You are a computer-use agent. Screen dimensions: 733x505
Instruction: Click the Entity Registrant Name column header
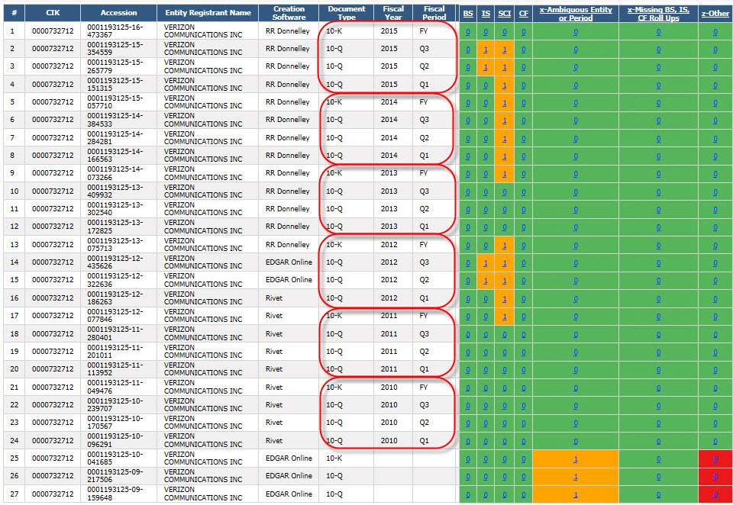(x=208, y=13)
